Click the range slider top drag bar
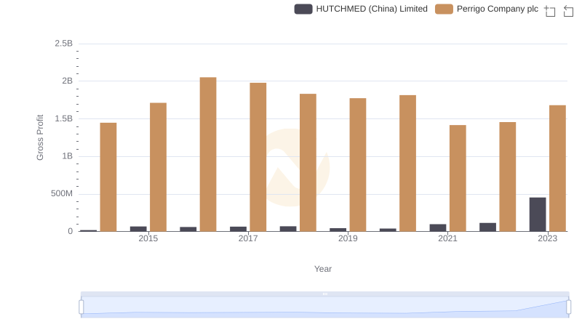The width and height of the screenshot is (582, 335). click(x=324, y=294)
